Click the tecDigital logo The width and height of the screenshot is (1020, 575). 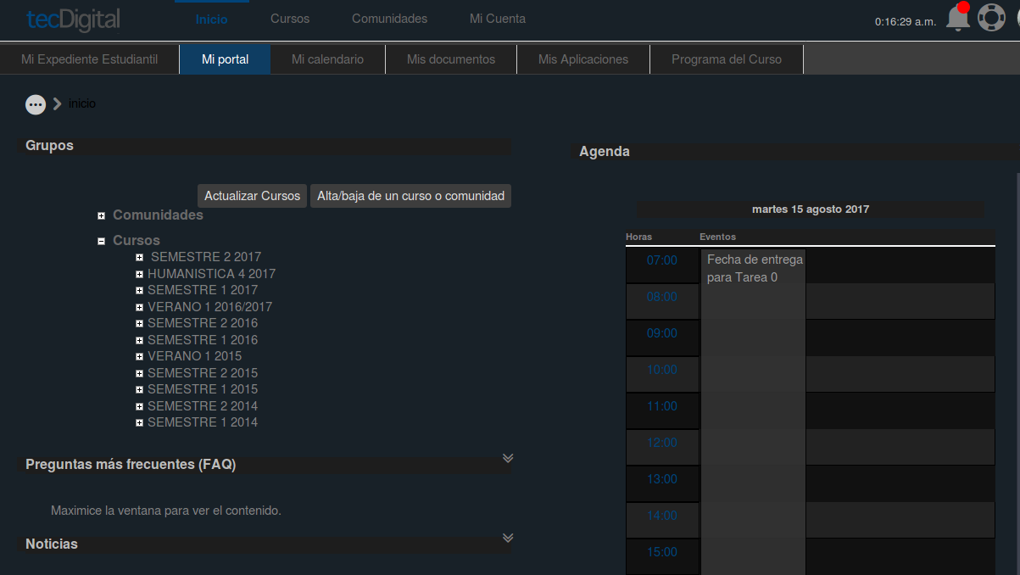pos(73,19)
